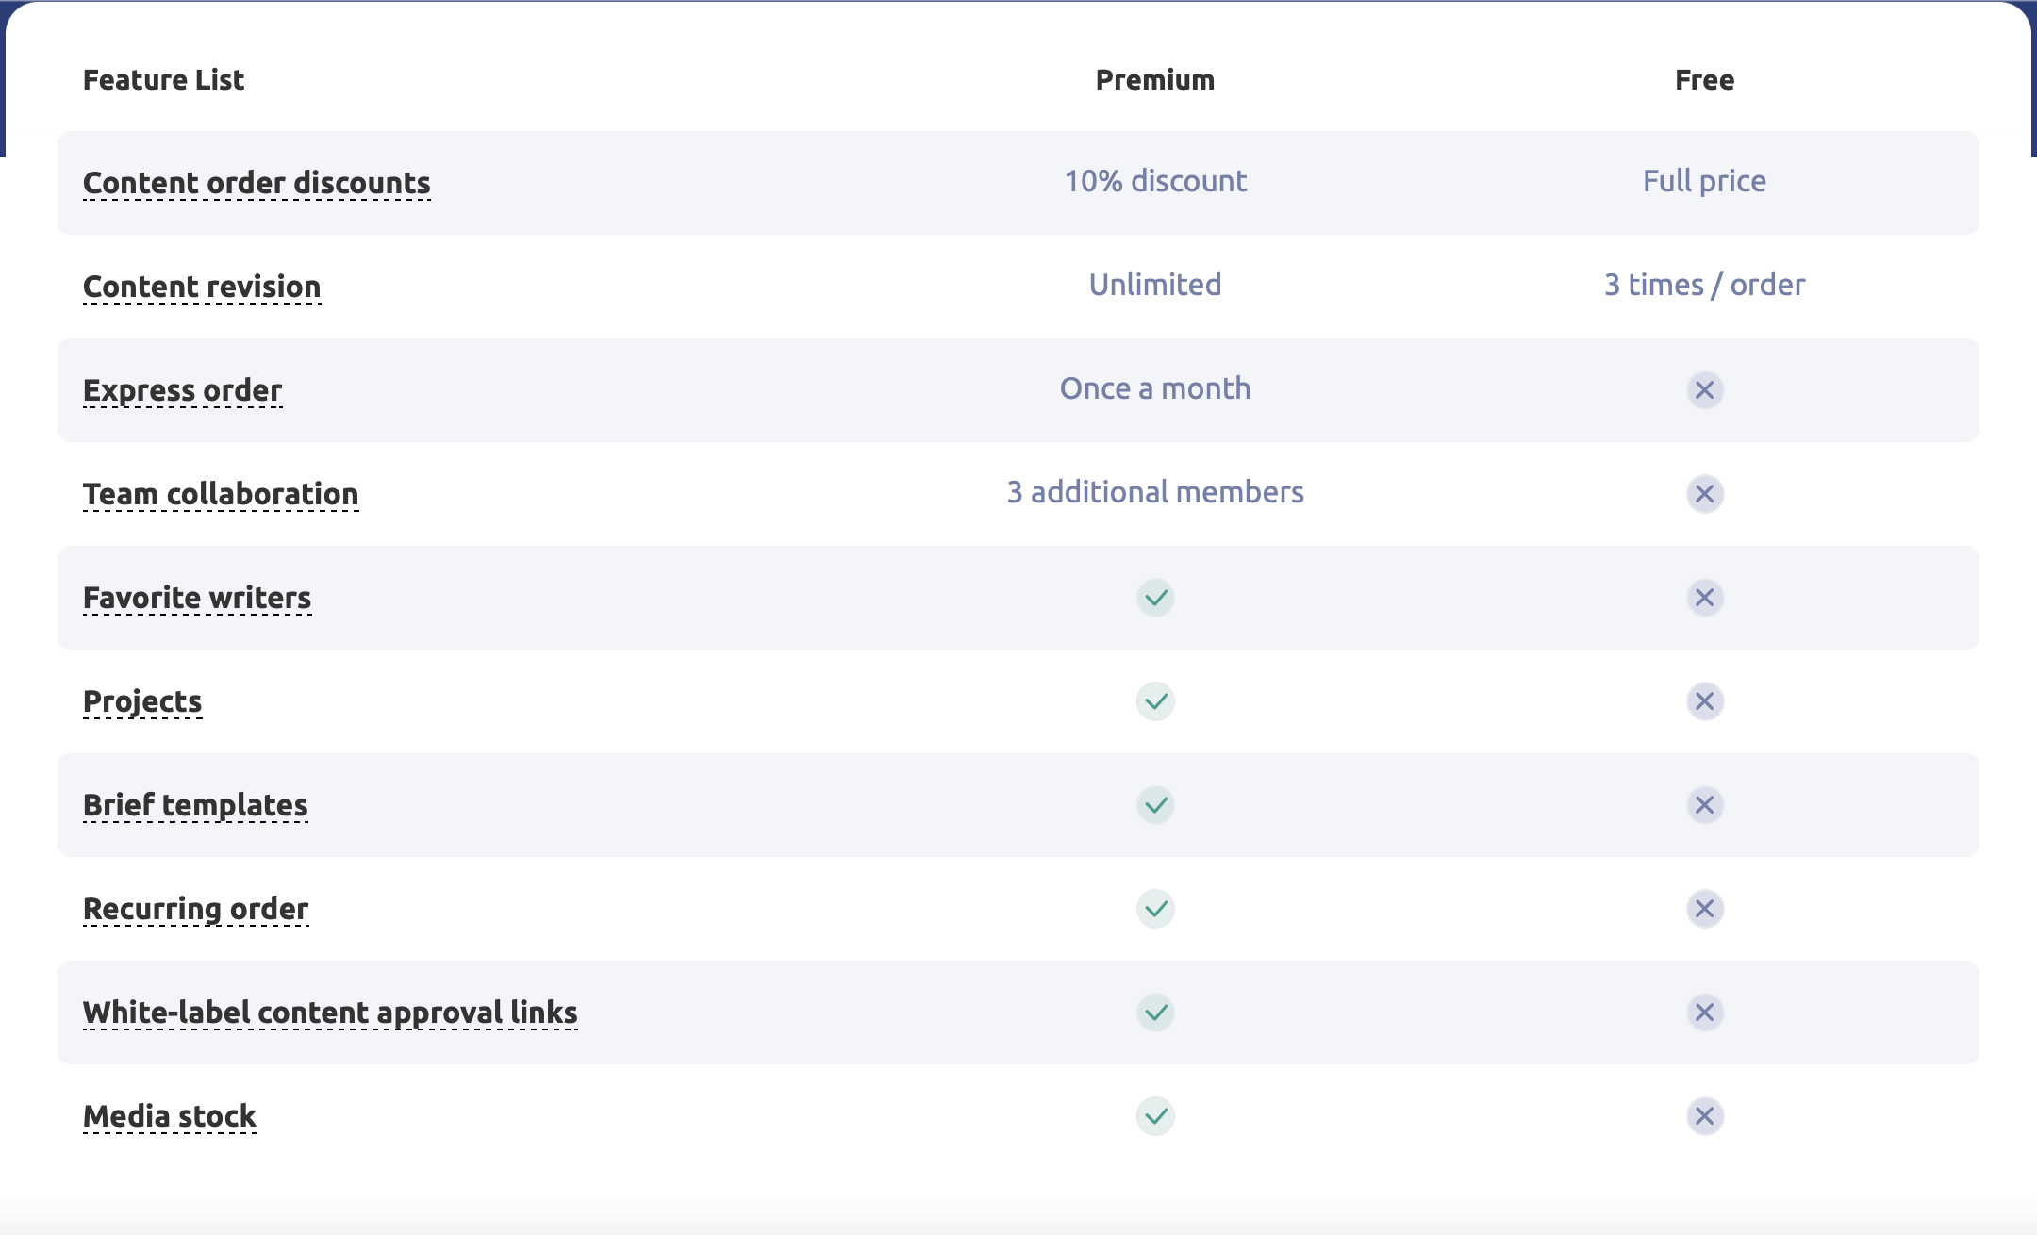Open the Content revision feature link
2037x1235 pixels.
point(202,287)
